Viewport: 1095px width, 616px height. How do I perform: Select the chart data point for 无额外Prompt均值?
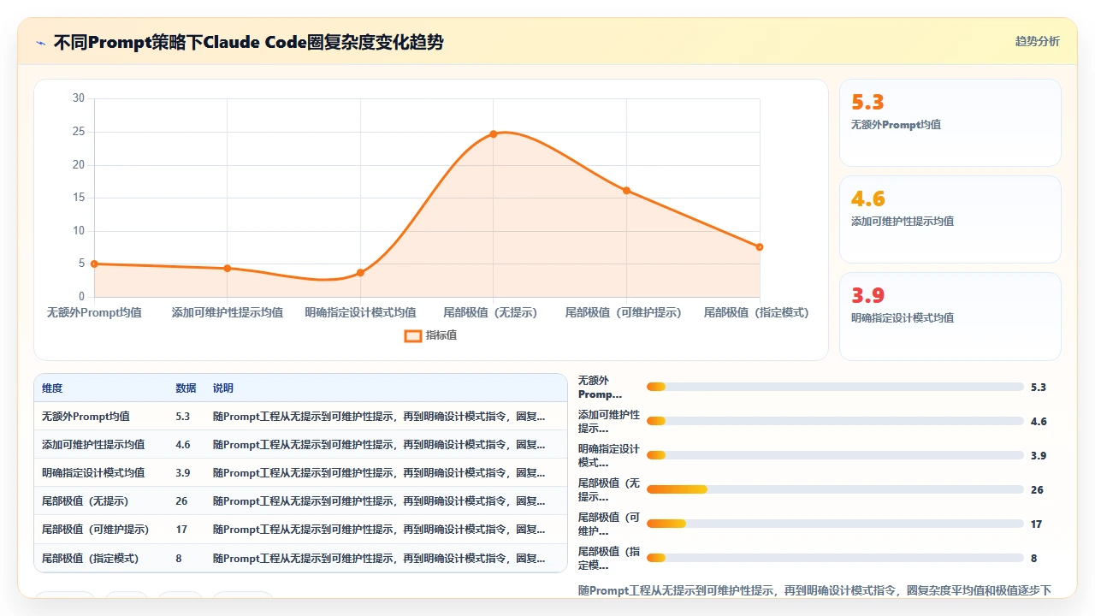(94, 264)
